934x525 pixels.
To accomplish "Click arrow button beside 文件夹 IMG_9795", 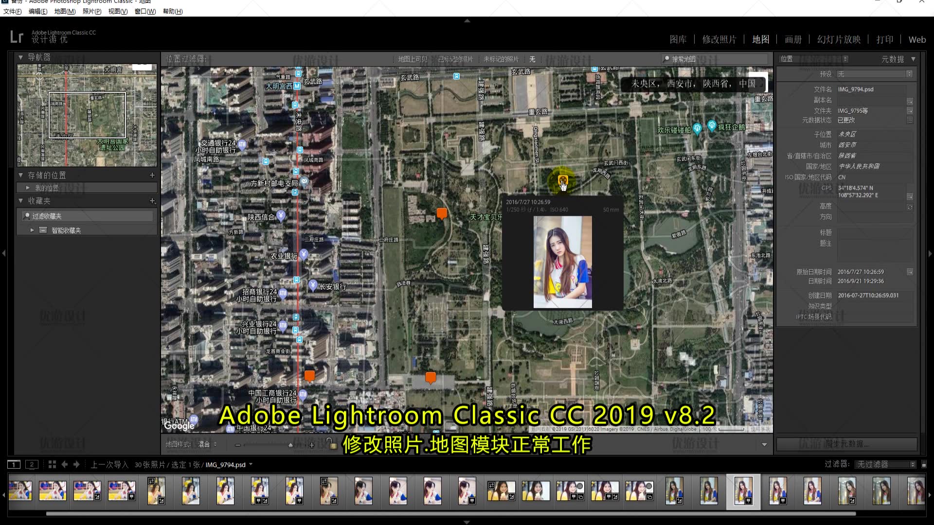I will (x=910, y=111).
